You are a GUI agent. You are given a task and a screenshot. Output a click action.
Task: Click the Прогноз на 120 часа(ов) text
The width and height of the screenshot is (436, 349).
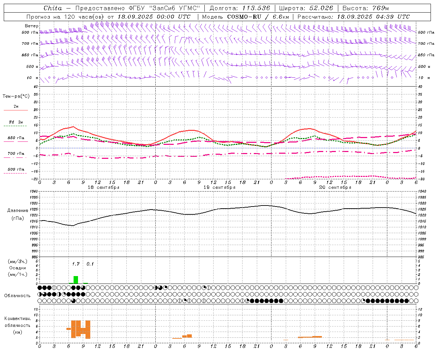65,17
